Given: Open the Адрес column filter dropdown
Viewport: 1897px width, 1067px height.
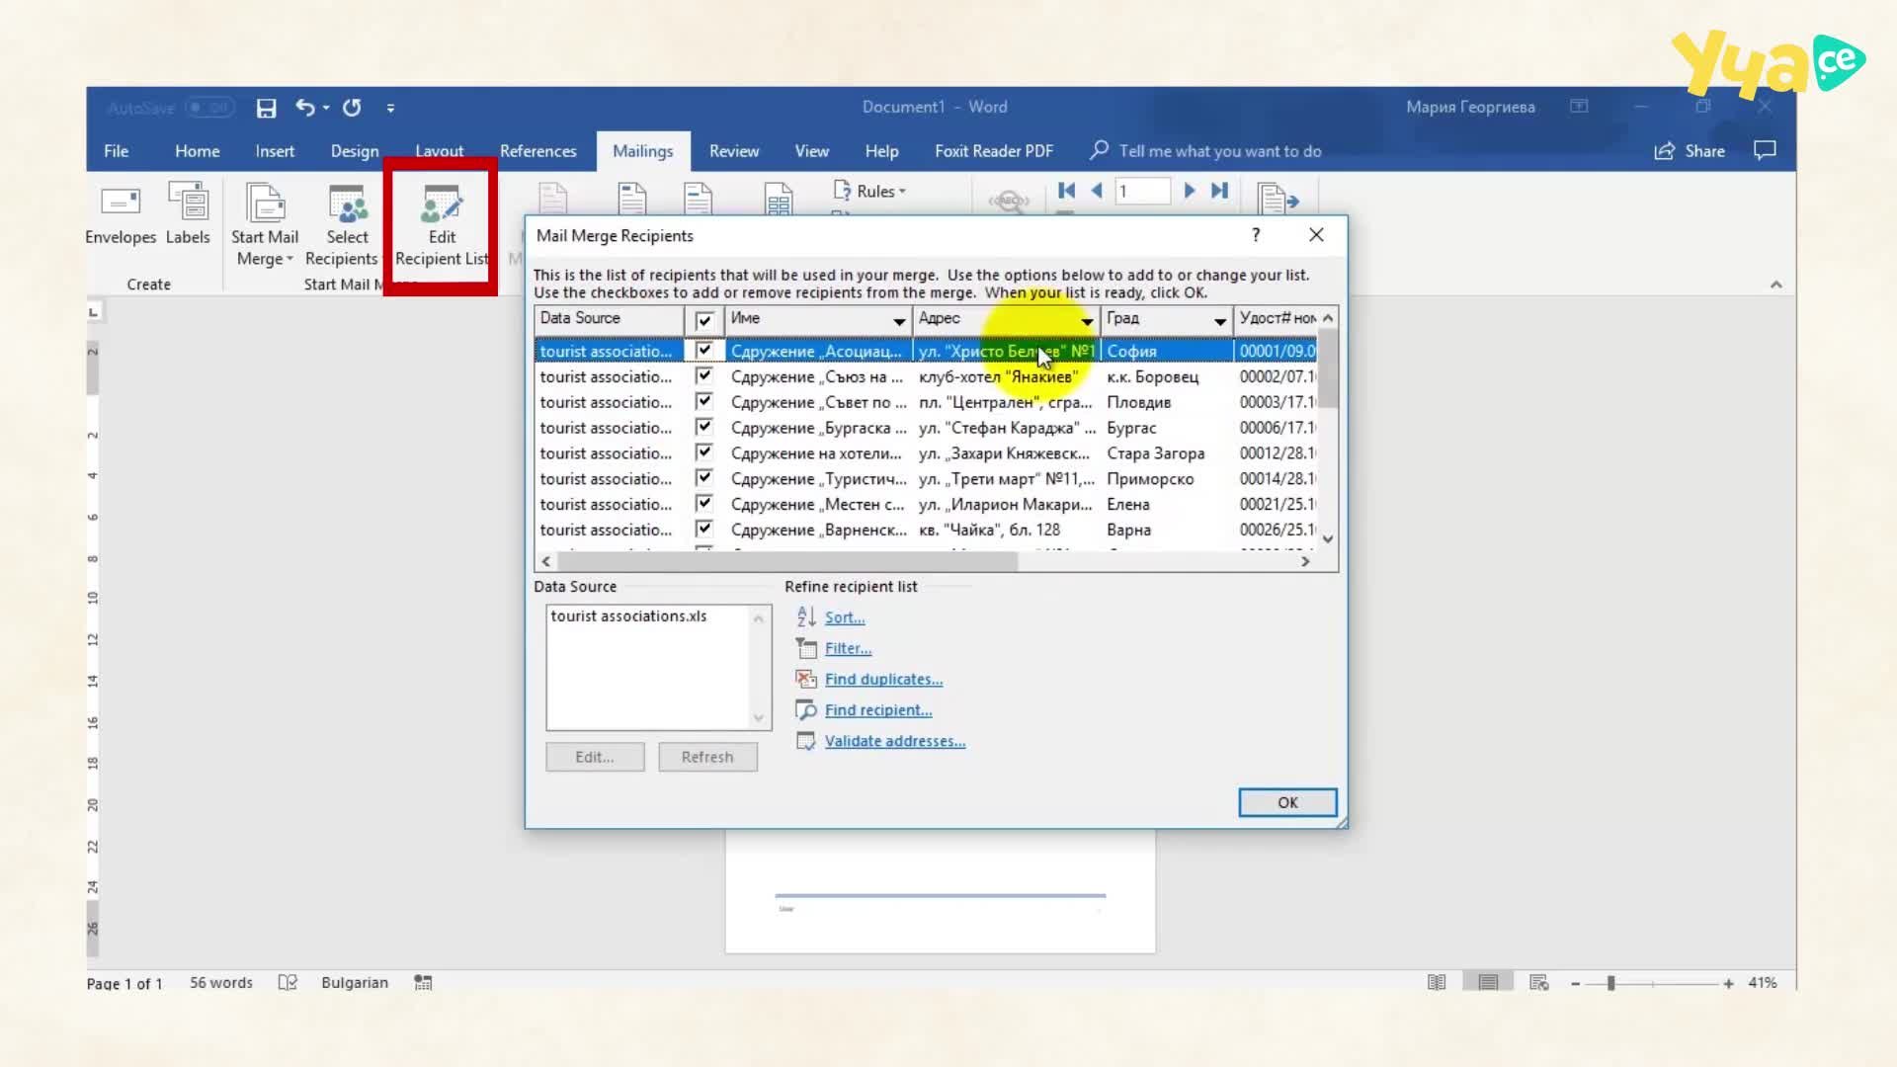Looking at the screenshot, I should [x=1087, y=321].
